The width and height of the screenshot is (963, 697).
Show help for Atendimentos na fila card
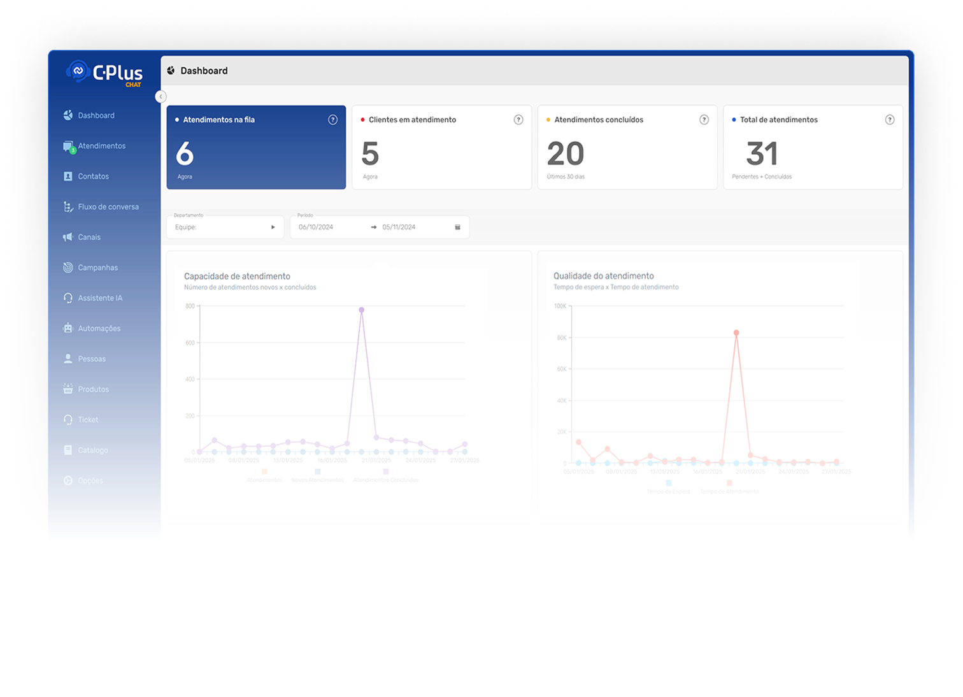click(332, 120)
